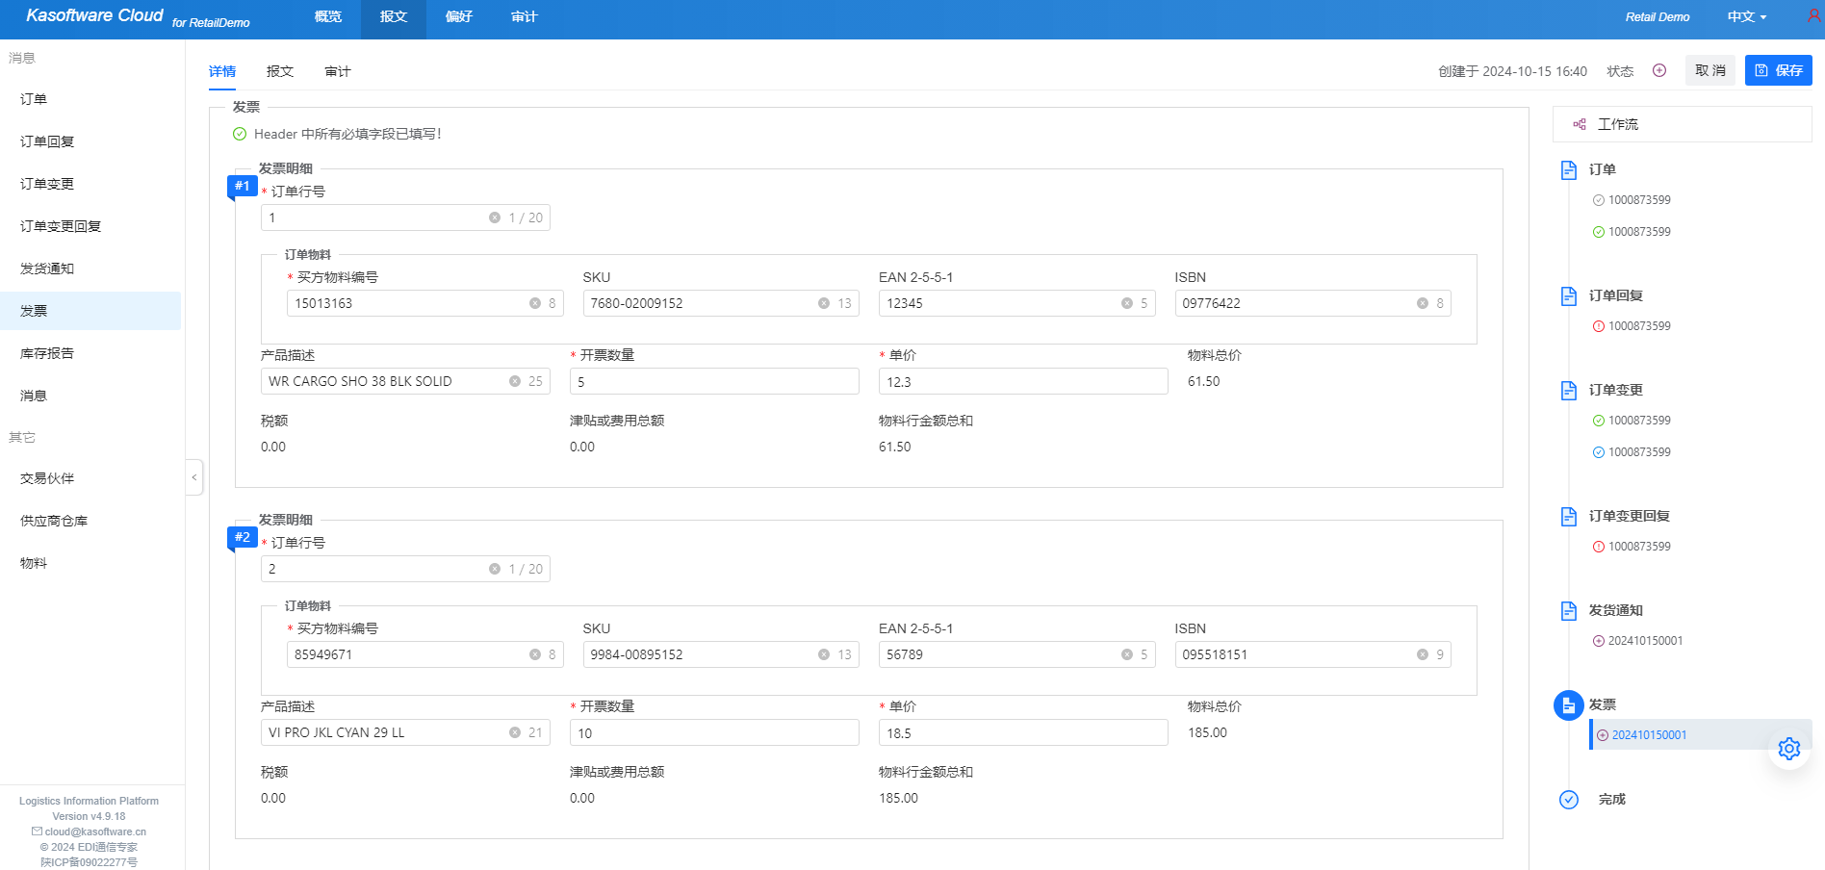Open invoice 202410150001 in workflow
Viewport: 1825px width, 870px height.
pos(1649,735)
